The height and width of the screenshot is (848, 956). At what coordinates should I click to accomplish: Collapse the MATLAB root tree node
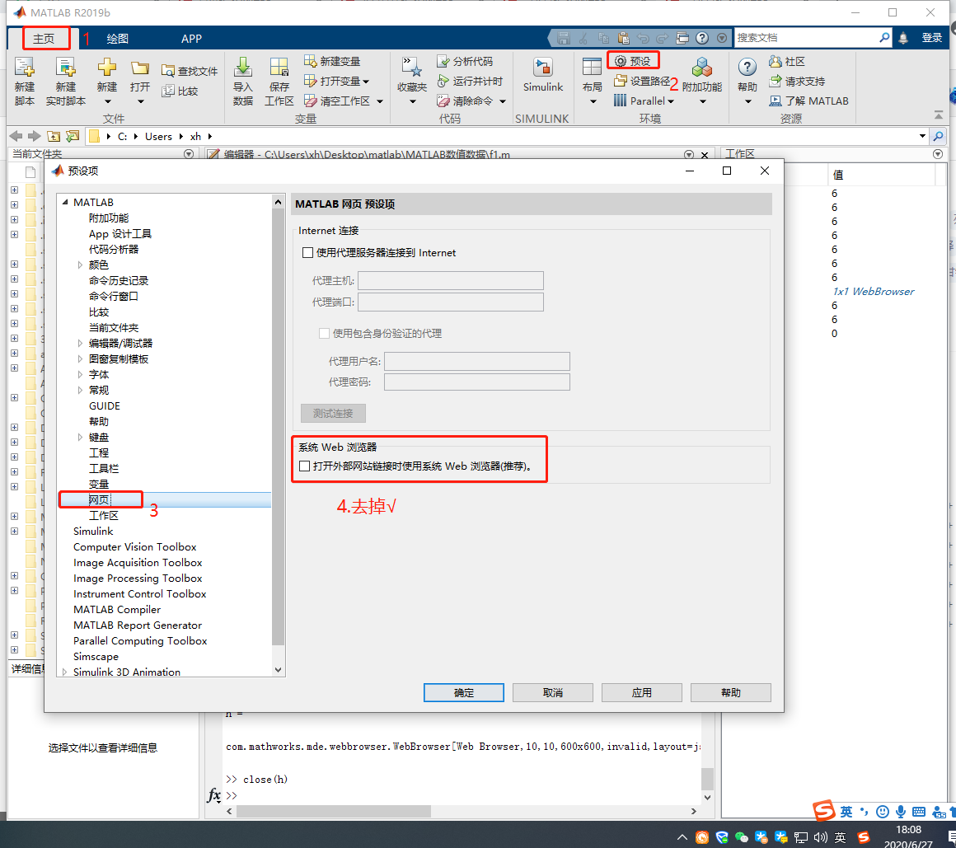(x=64, y=202)
